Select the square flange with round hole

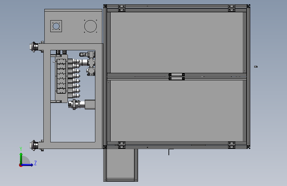[x=56, y=26]
